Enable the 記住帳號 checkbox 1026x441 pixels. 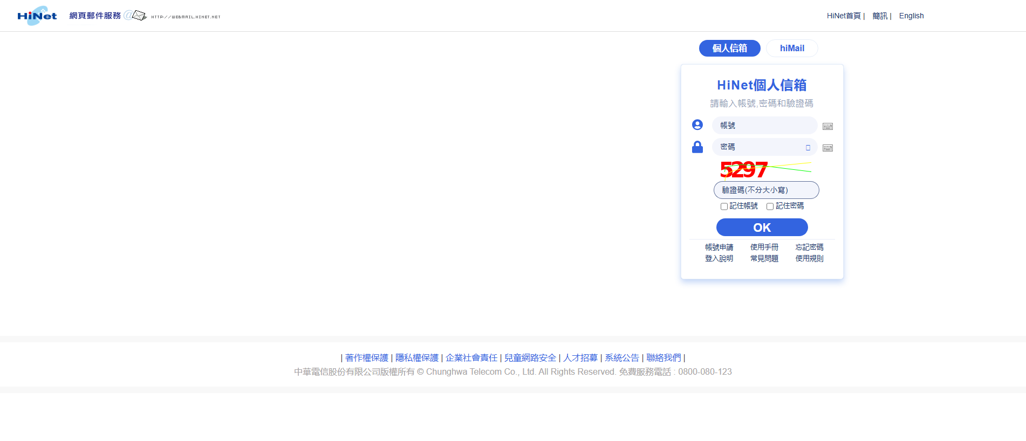(724, 206)
